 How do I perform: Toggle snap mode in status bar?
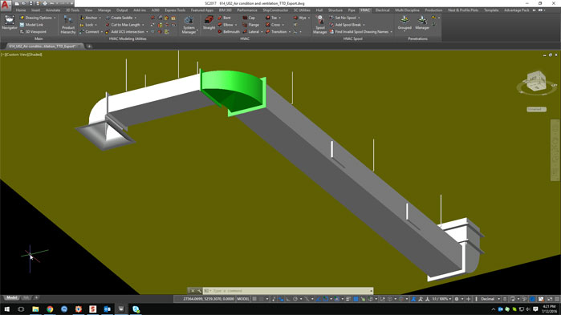tap(262, 299)
